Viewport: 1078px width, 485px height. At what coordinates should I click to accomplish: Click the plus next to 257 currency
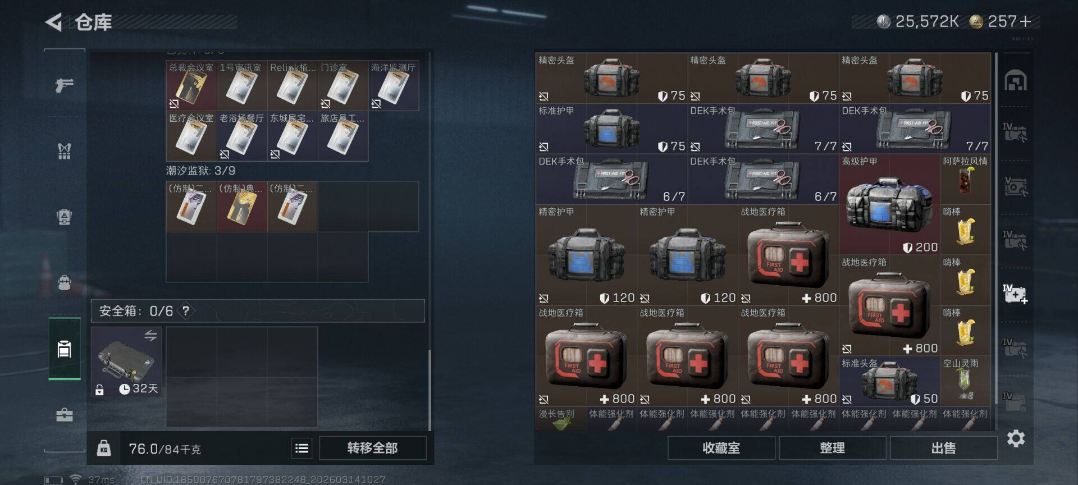(1026, 21)
